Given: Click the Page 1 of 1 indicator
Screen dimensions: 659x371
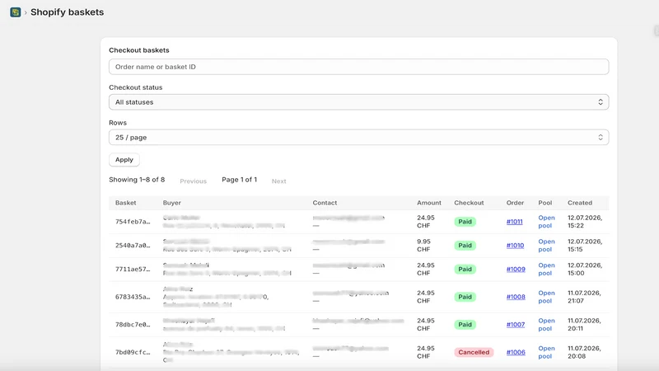Looking at the screenshot, I should click(x=240, y=180).
